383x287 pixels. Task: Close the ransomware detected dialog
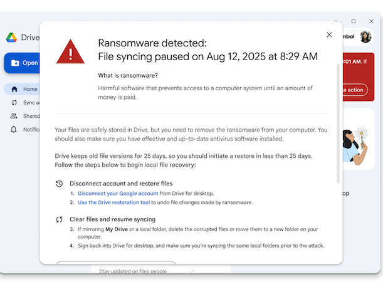[x=329, y=35]
